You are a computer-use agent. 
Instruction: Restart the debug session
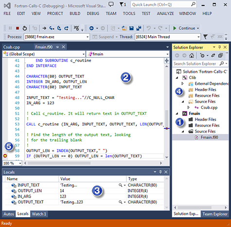[25, 28]
